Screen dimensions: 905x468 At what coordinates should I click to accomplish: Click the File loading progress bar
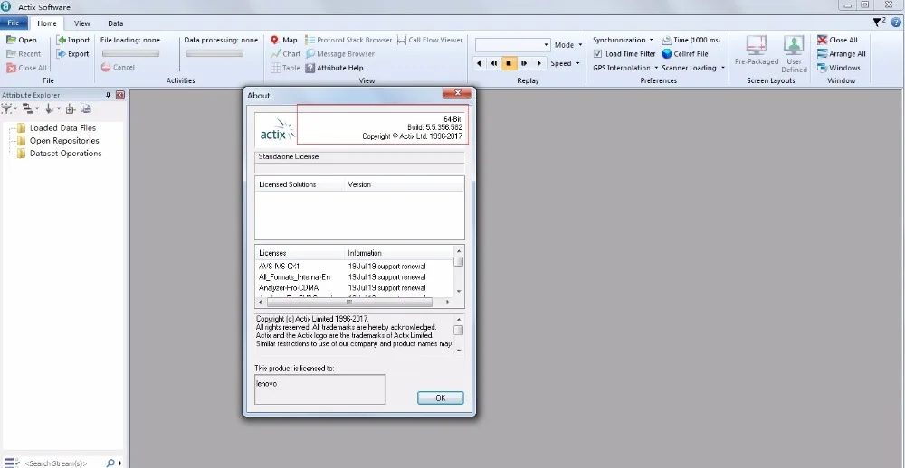pyautogui.click(x=130, y=53)
